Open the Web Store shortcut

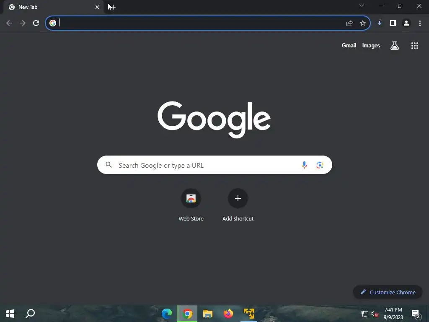point(191,205)
